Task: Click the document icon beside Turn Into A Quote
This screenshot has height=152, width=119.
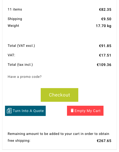Action: point(9,111)
